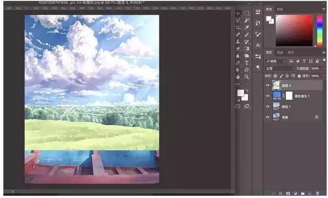328x198 pixels.
Task: Click the layer style fx button
Action: click(x=281, y=193)
